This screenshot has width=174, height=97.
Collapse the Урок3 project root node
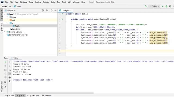[4, 14]
